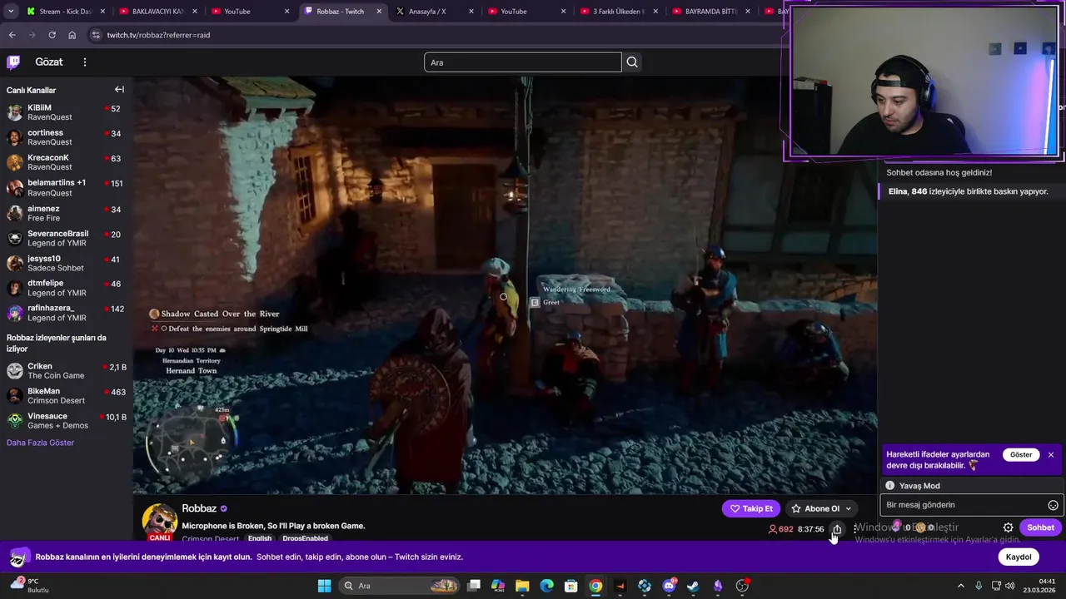Image resolution: width=1066 pixels, height=599 pixels.
Task: Click the search magnifier button next to Ara
Action: [x=632, y=62]
